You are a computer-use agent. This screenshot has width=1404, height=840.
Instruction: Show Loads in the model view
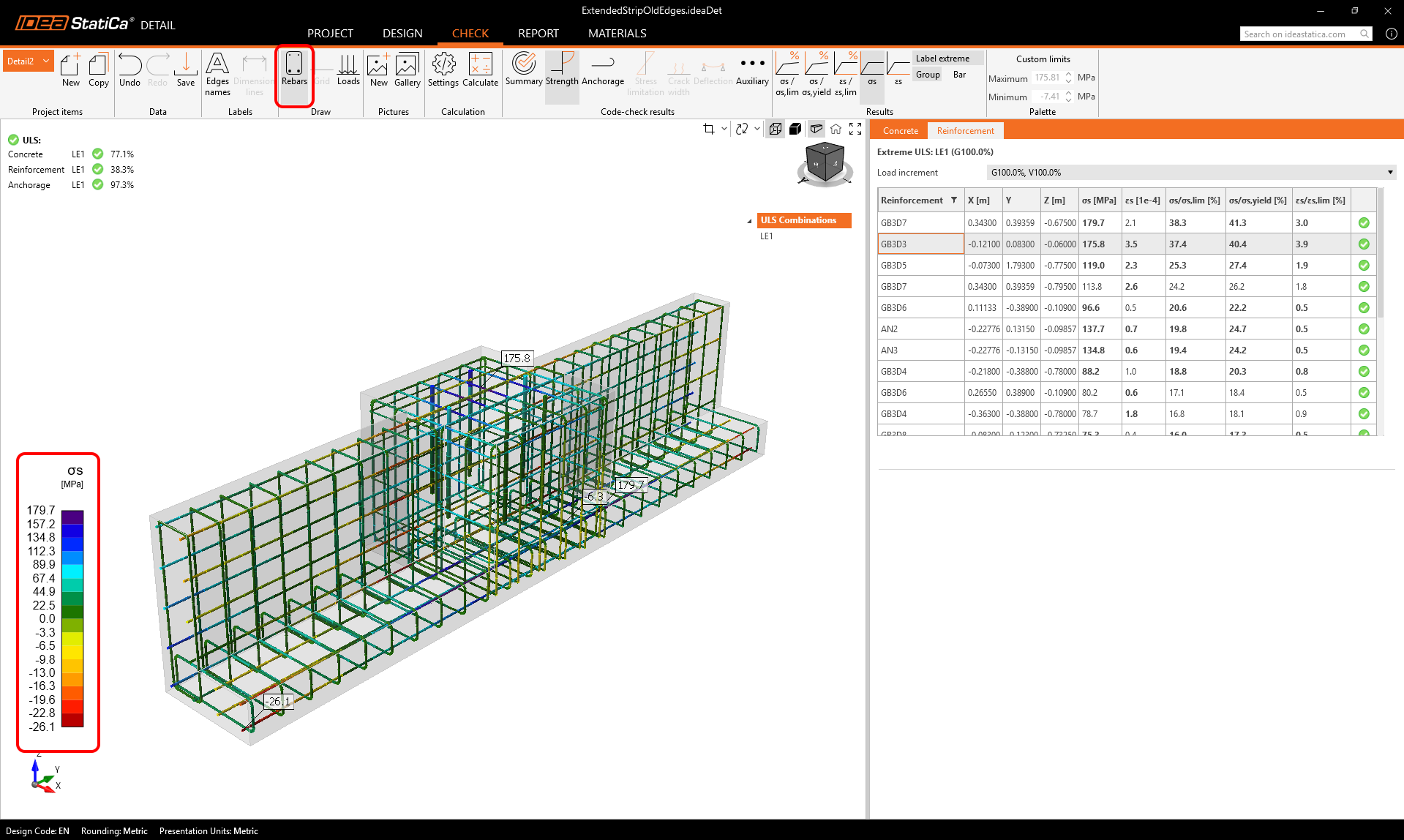348,70
